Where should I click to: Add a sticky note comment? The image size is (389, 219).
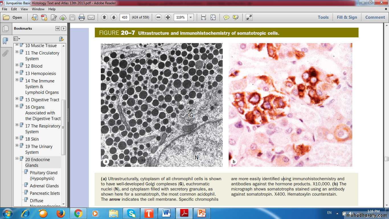[x=226, y=17]
